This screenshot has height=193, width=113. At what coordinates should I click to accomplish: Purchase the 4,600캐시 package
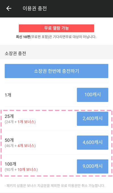[x=93, y=142]
